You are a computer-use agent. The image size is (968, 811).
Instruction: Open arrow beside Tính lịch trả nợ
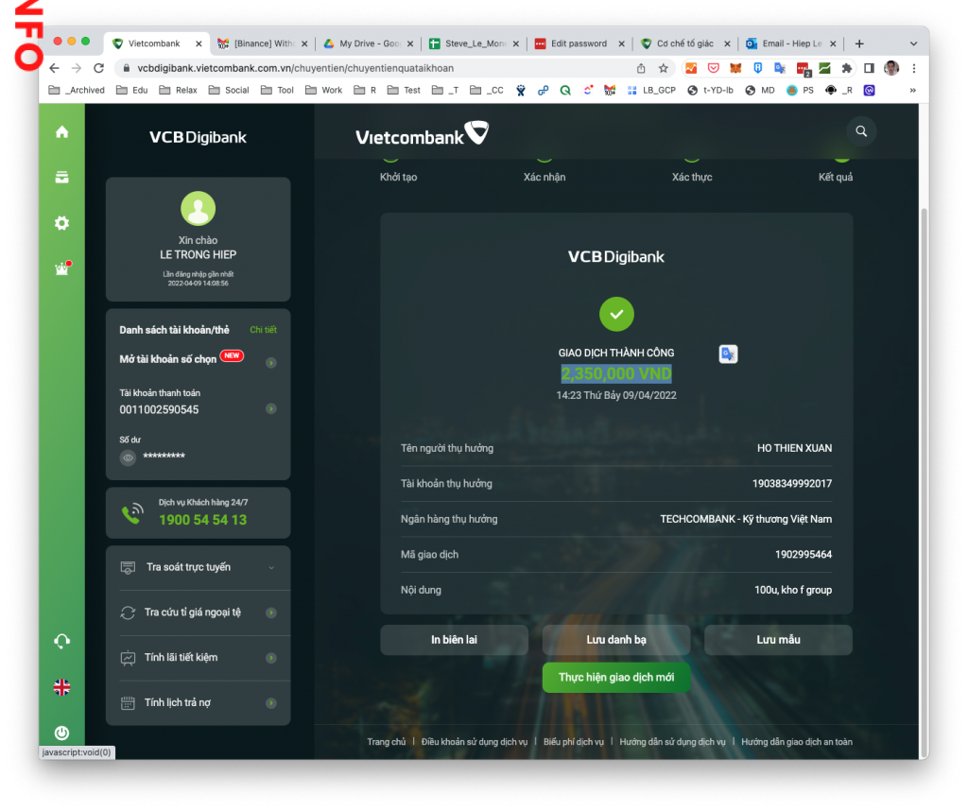point(271,703)
